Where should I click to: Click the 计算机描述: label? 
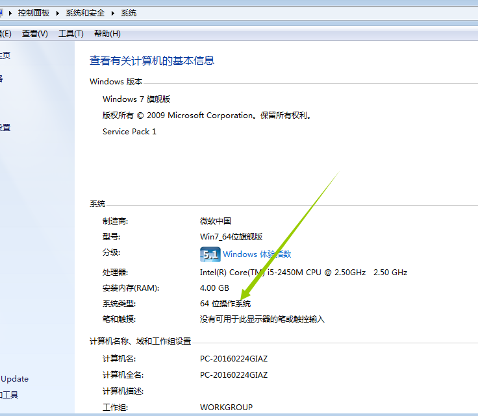coord(123,391)
